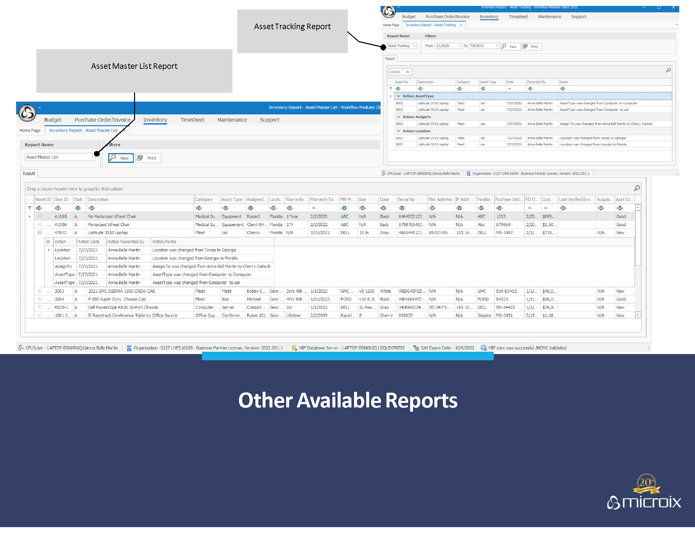
Task: Click the grid vertical scrollbar down arrow
Action: coord(638,315)
